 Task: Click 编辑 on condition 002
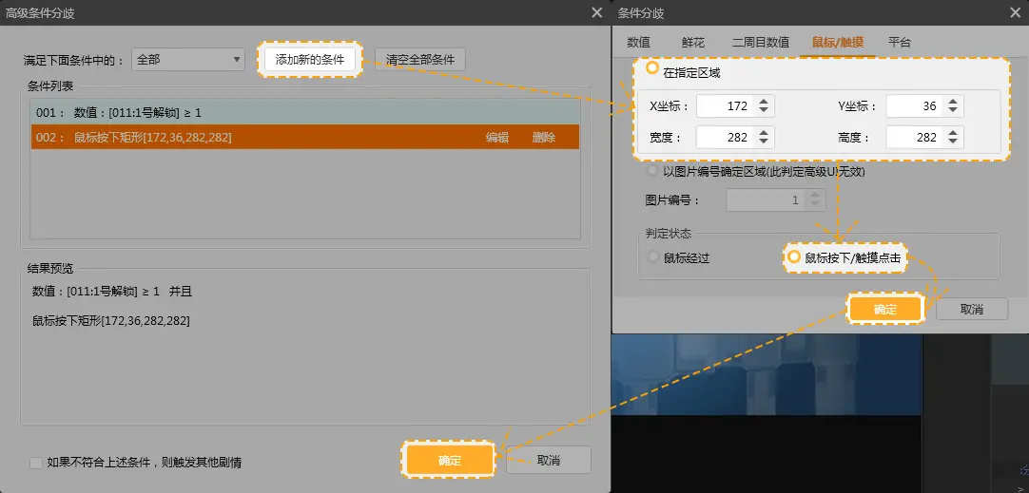click(x=497, y=138)
